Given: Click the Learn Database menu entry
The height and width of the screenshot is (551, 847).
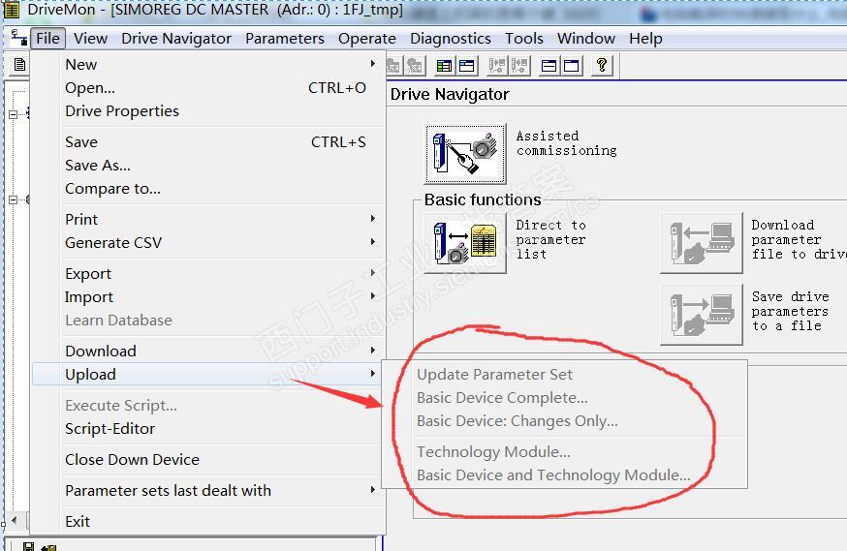Looking at the screenshot, I should point(208,320).
